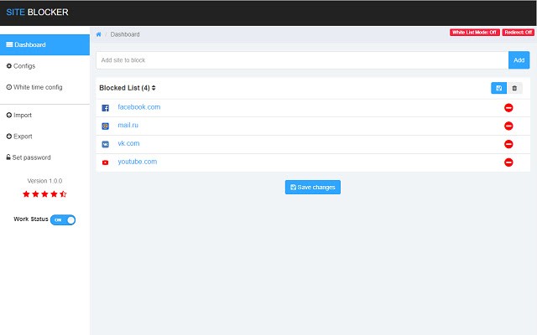Click the trash icon to clear list
This screenshot has height=335, width=537.
514,88
